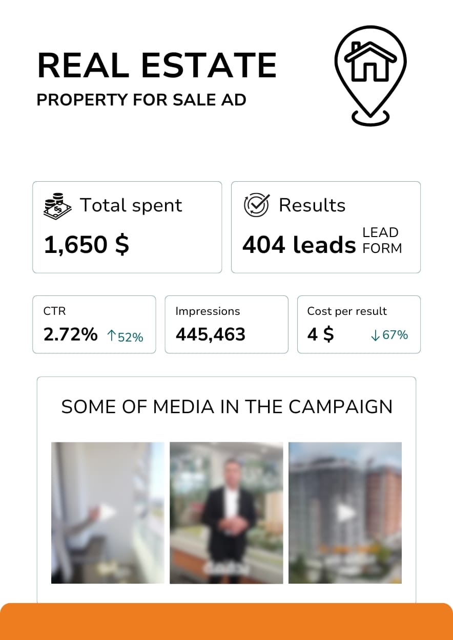Image resolution: width=453 pixels, height=640 pixels.
Task: Click the cost down arrow icon
Action: click(375, 335)
